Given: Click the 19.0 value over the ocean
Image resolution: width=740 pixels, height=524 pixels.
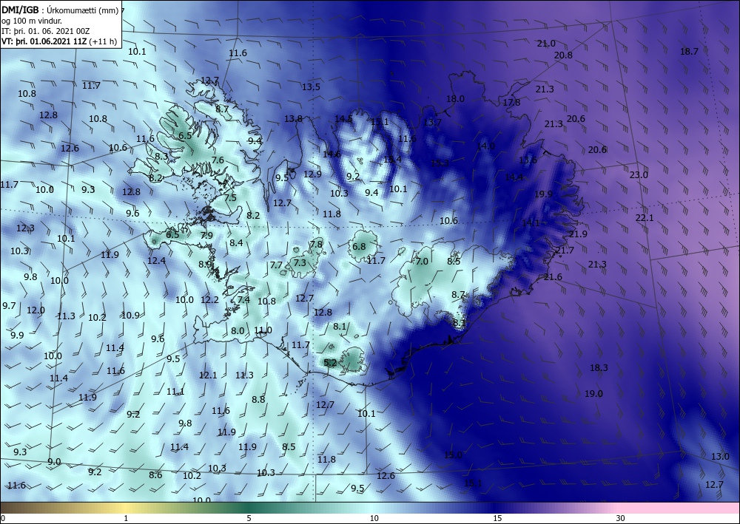Looking at the screenshot, I should tap(593, 393).
